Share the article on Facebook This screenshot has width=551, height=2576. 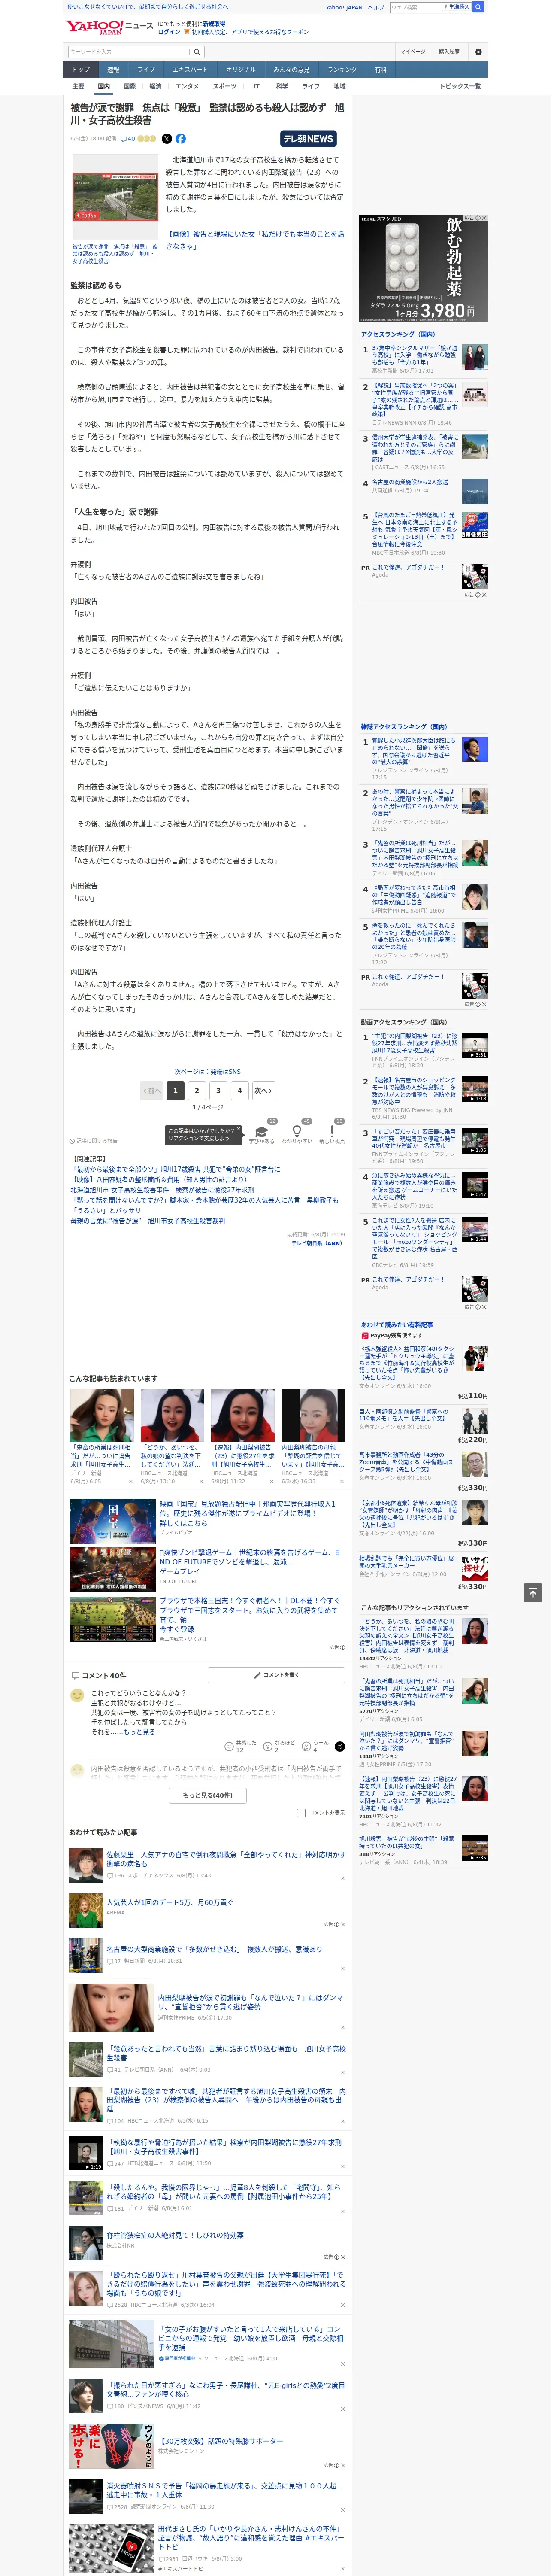(181, 139)
